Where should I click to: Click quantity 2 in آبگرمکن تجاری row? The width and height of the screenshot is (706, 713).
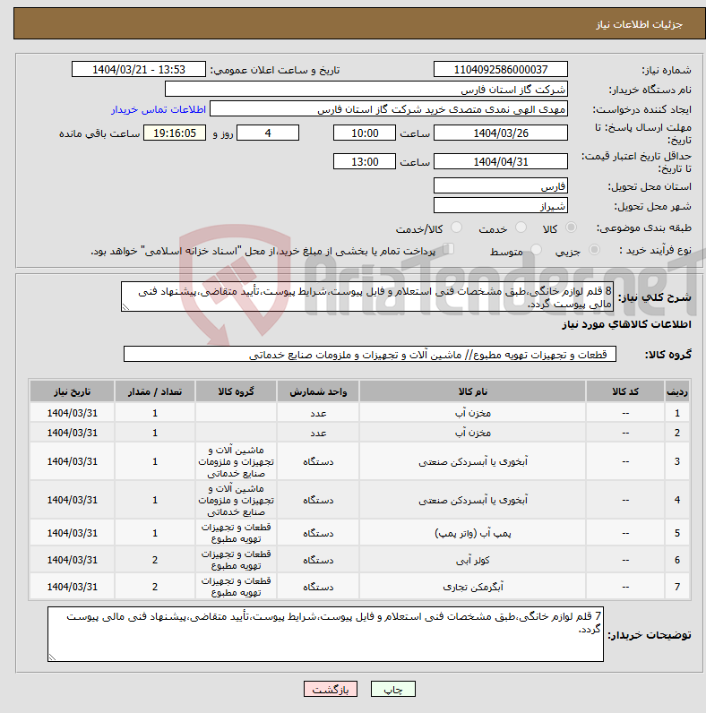point(155,587)
